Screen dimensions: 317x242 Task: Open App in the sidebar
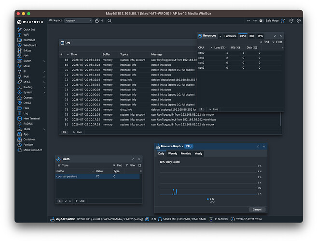(26, 134)
